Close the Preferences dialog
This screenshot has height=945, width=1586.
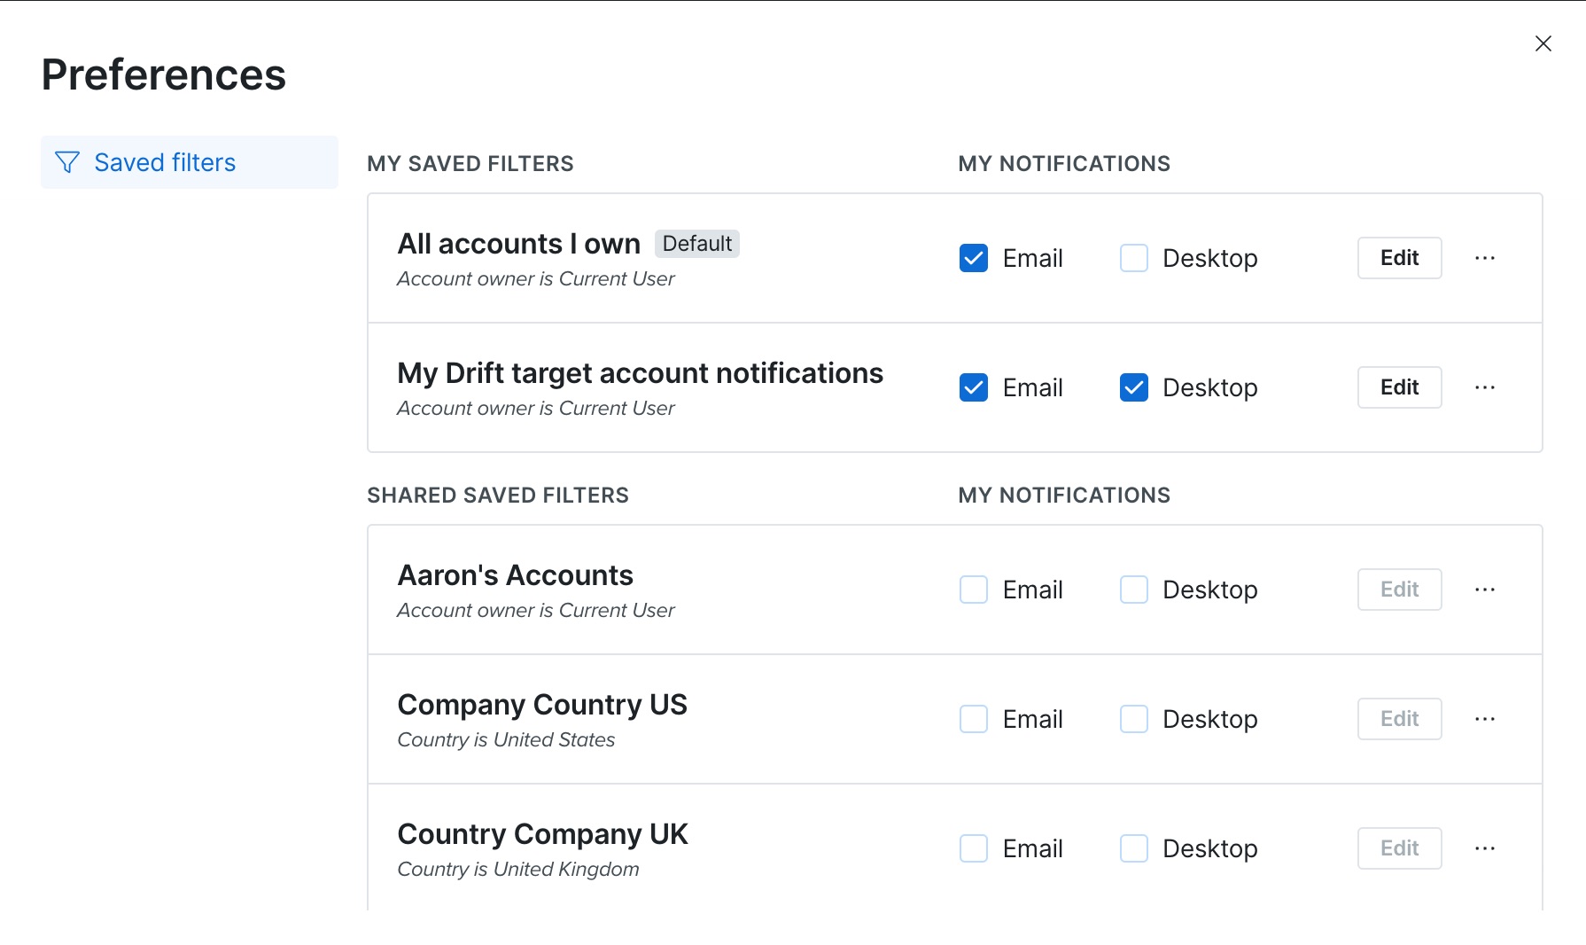tap(1543, 43)
